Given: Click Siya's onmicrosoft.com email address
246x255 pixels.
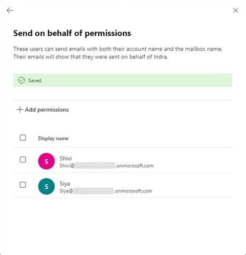Looking at the screenshot, I should tap(106, 191).
